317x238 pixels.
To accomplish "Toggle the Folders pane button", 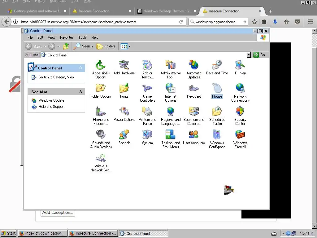I will click(106, 46).
